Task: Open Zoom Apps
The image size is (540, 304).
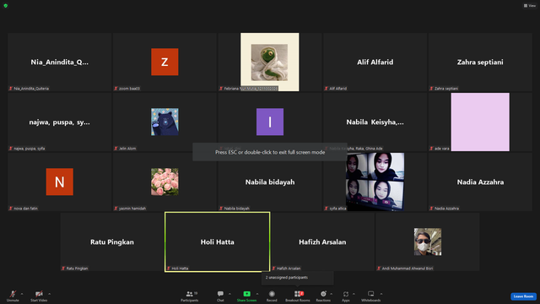Action: point(346,296)
